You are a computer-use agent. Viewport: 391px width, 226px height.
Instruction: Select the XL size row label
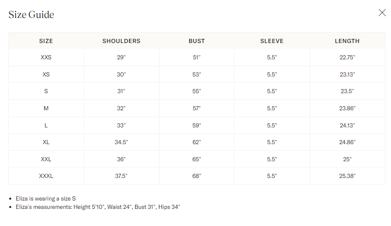46,142
